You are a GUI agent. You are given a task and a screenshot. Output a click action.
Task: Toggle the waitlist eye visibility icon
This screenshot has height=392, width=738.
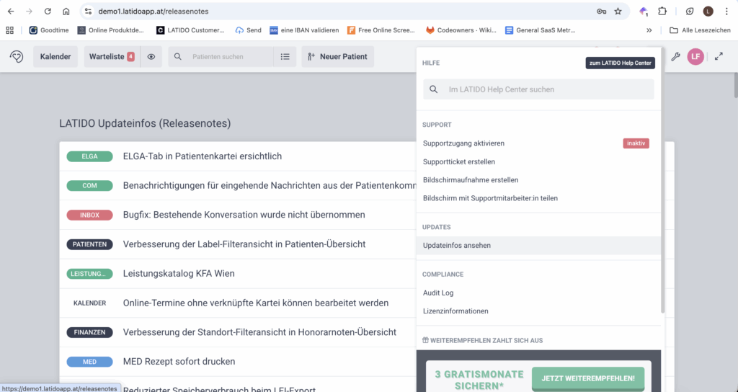[x=151, y=57]
